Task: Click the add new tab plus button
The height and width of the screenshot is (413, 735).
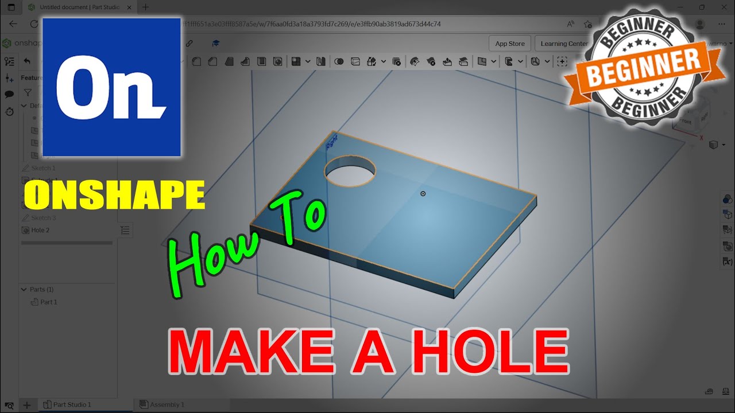Action: (26, 404)
